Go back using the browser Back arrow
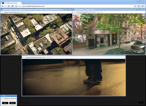The image size is (146, 106). click(x=2, y=6)
